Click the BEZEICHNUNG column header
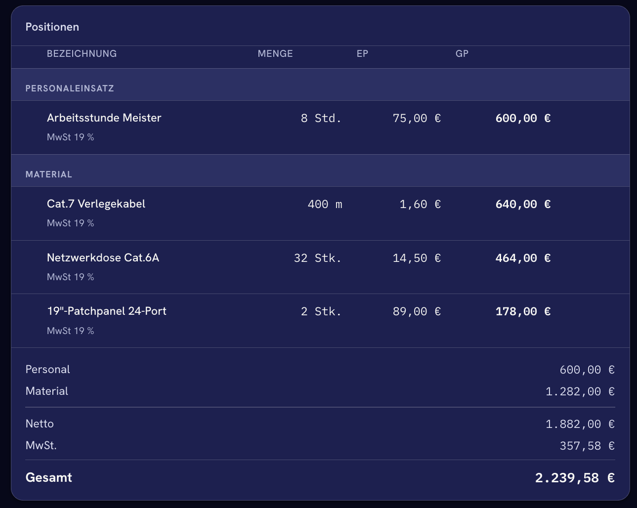The height and width of the screenshot is (508, 637). (x=82, y=54)
